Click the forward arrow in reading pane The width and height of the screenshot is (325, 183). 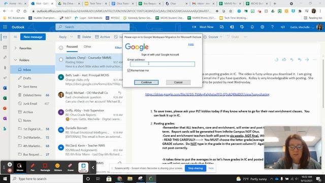tap(307, 60)
